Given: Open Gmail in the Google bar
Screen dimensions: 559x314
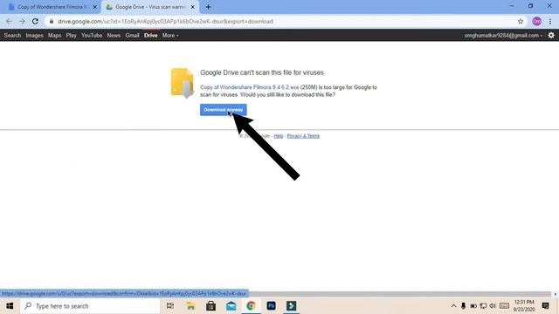Looking at the screenshot, I should pos(132,35).
